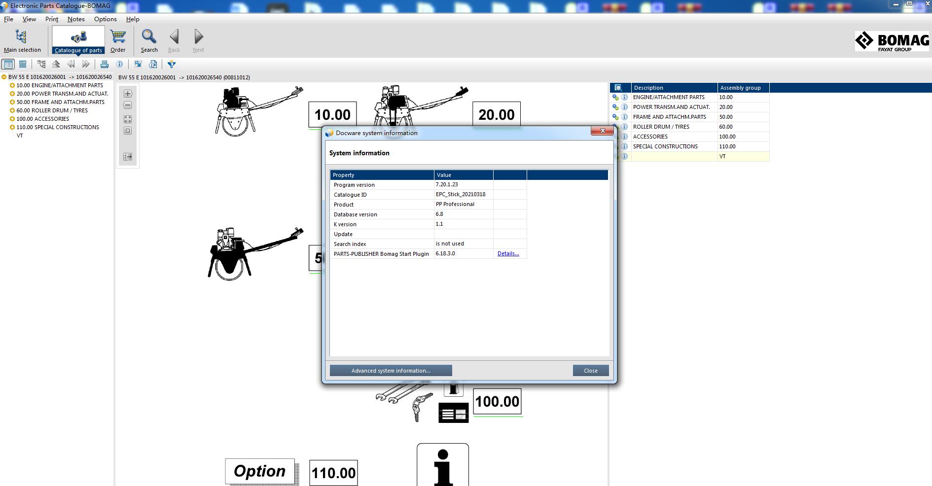932x486 pixels.
Task: Sort by the Description column header
Action: click(674, 88)
